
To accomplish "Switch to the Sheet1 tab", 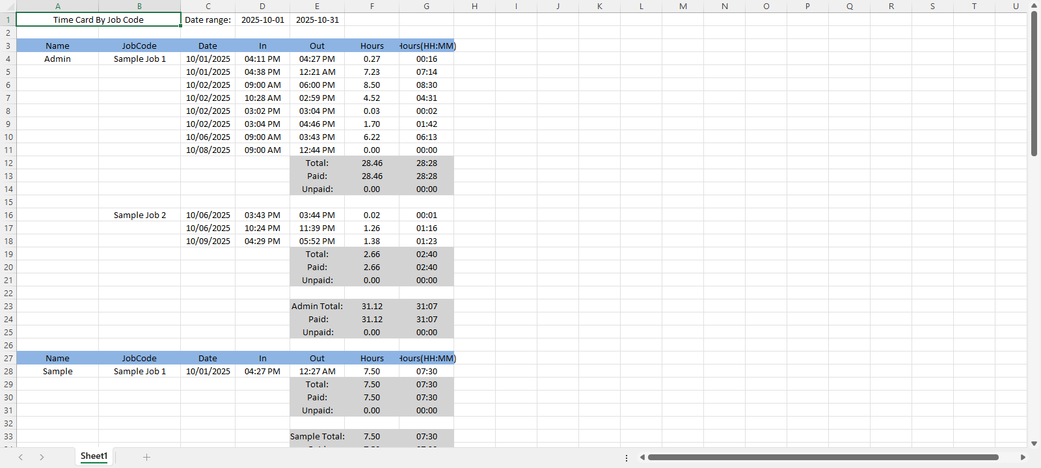I will point(94,456).
